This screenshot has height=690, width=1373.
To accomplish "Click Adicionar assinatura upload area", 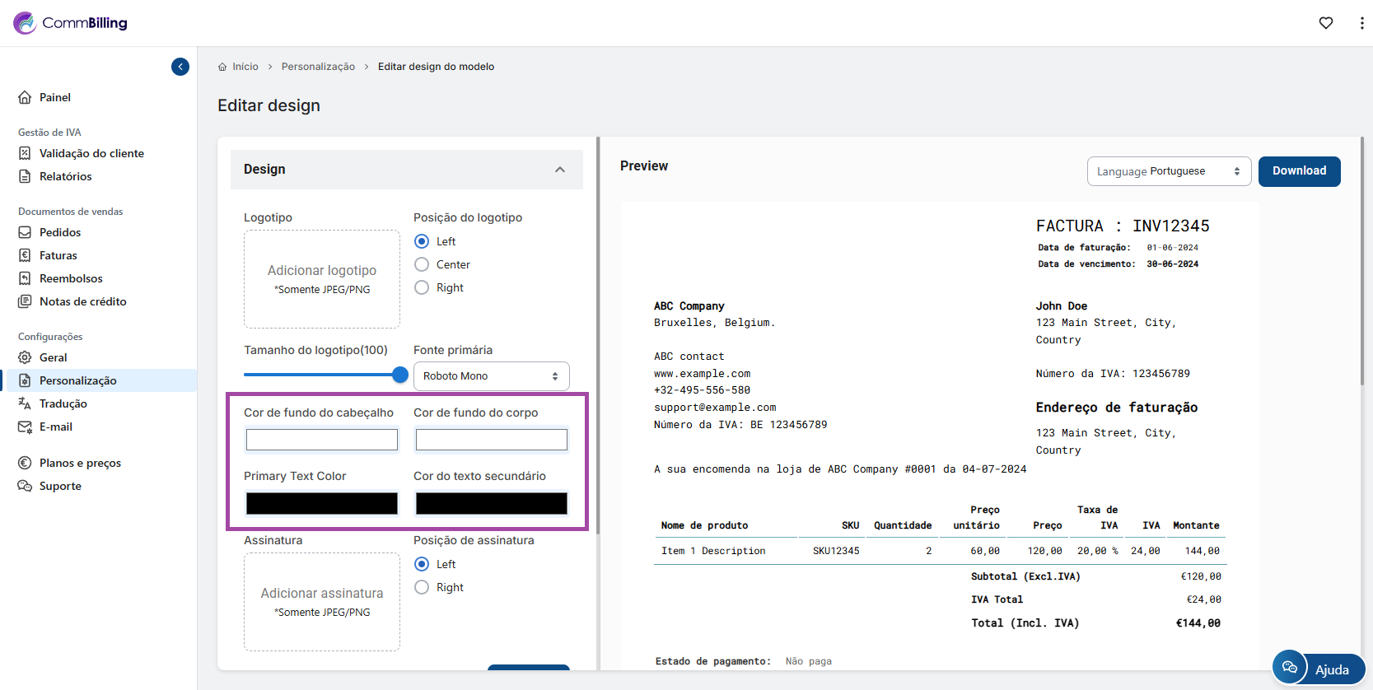I will [322, 602].
